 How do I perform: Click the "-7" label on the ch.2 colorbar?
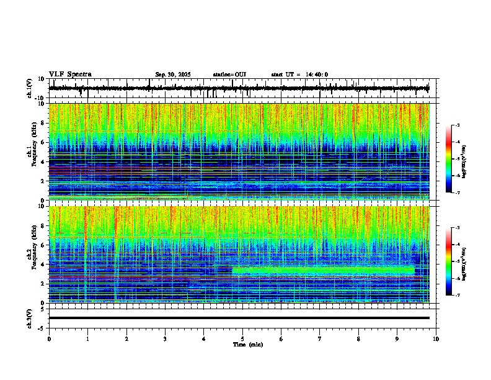[457, 295]
